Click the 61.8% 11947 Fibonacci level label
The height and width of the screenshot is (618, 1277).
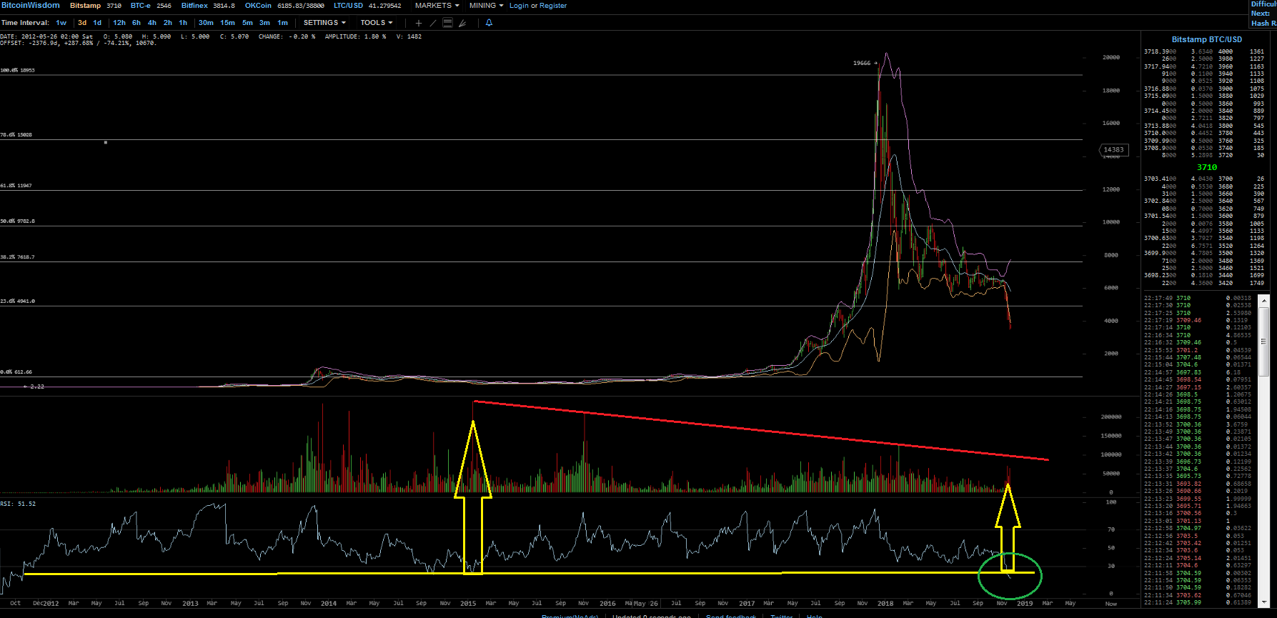click(16, 186)
